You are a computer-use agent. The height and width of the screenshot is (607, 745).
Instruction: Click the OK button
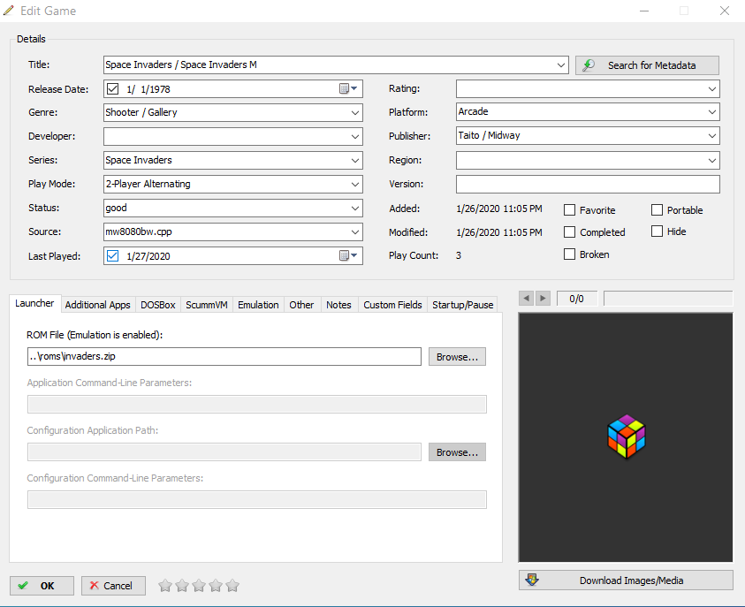(x=42, y=586)
